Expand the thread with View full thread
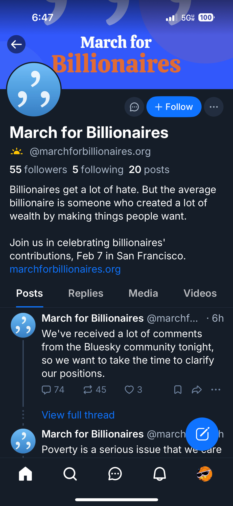The height and width of the screenshot is (506, 233). click(x=78, y=415)
